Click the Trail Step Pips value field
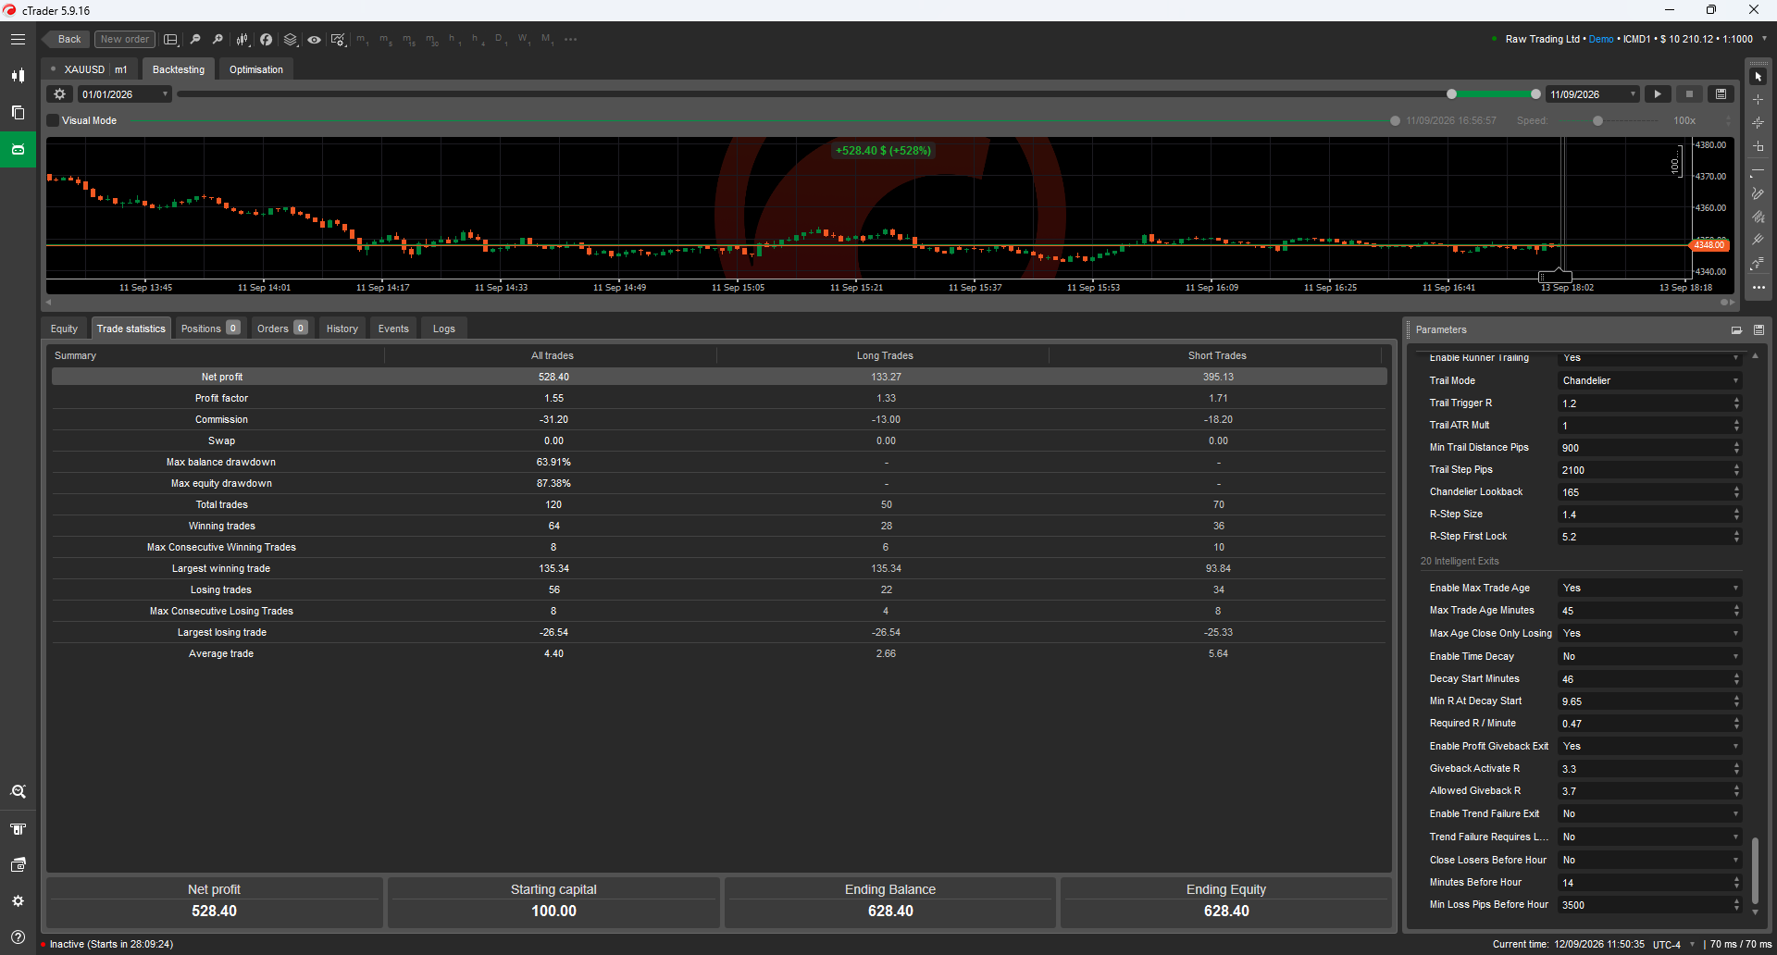 coord(1645,470)
